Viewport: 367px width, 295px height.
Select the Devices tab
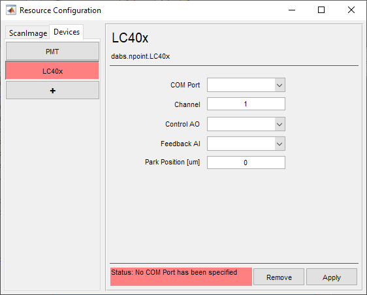(67, 32)
